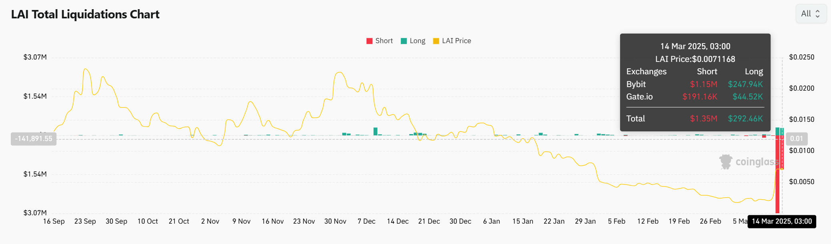
Task: Click the green long bar near 7 Dec
Action: pos(375,131)
